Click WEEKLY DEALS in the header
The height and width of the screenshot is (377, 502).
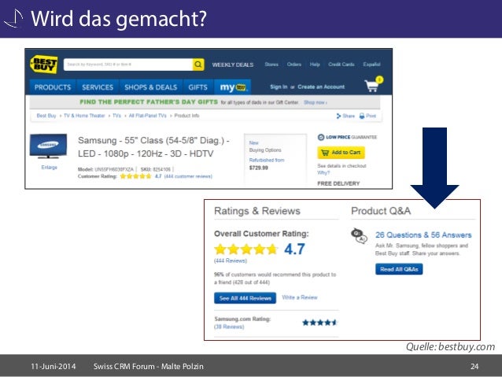tap(233, 65)
